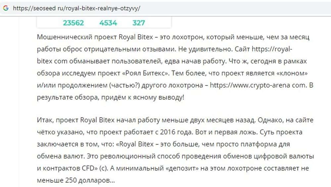Click the counter value 327
Viewport: 331px width, 187px height.
(139, 23)
